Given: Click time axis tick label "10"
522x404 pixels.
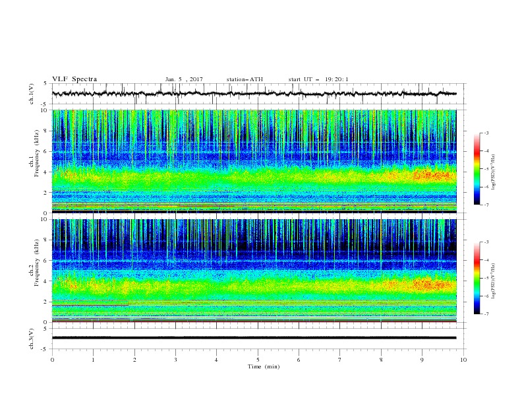Looking at the screenshot, I should pos(463,360).
